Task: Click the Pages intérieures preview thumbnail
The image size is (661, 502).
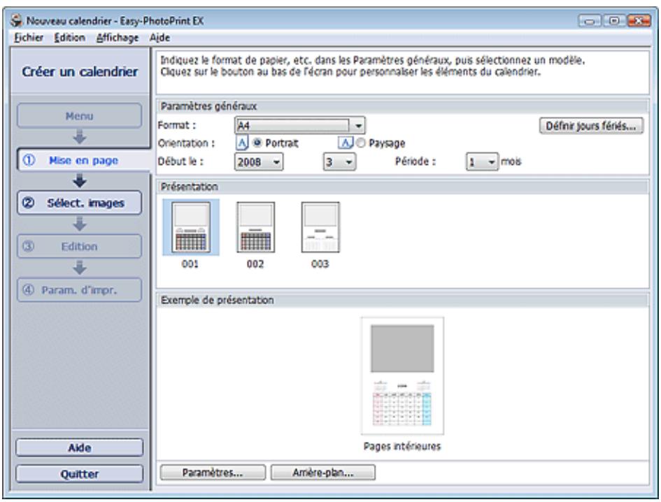Action: click(x=402, y=375)
